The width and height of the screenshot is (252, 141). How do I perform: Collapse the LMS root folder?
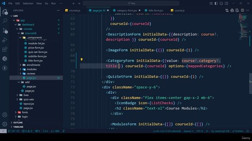tap(11, 16)
